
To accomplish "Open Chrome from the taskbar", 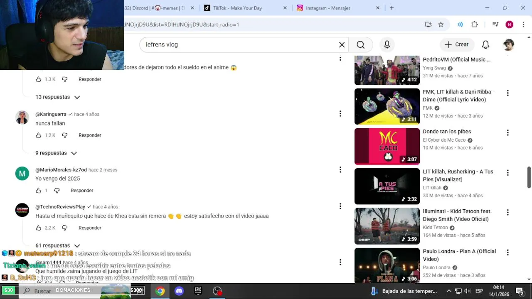I will click(160, 291).
